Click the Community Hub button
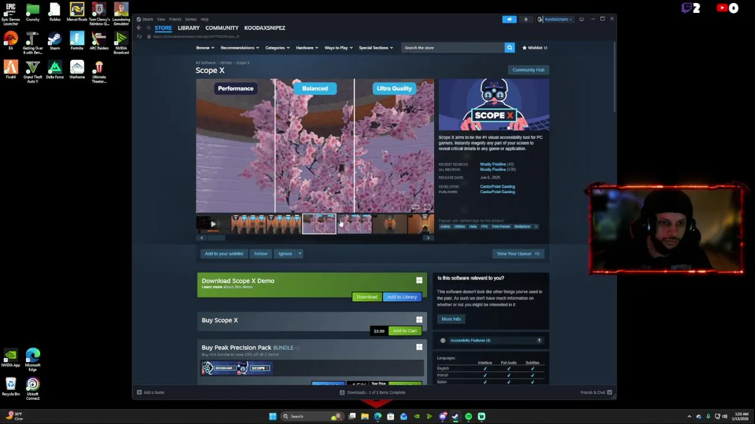Image resolution: width=755 pixels, height=424 pixels. [x=528, y=70]
